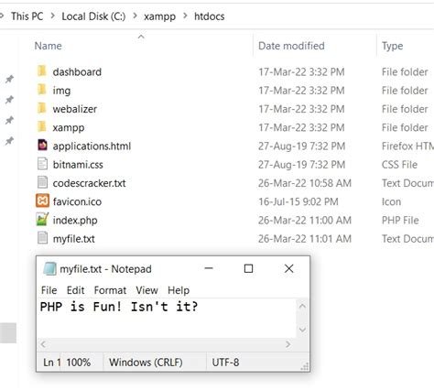Open the Notepad Format menu
The image size is (434, 390).
110,290
